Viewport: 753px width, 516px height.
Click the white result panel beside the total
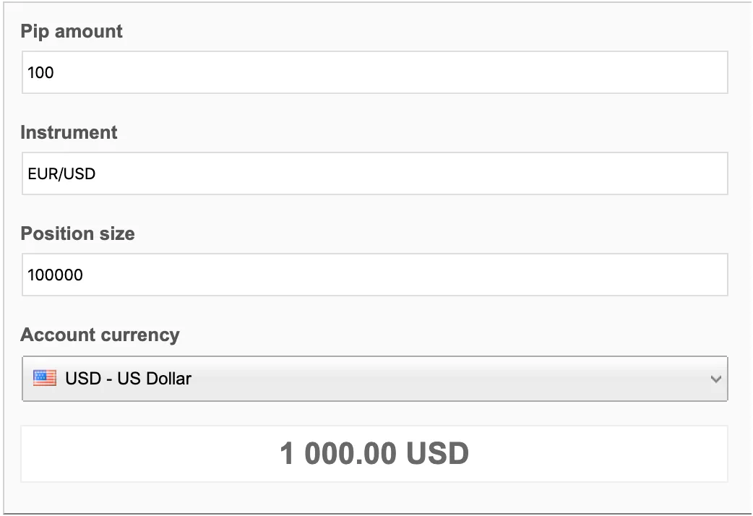click(601, 454)
